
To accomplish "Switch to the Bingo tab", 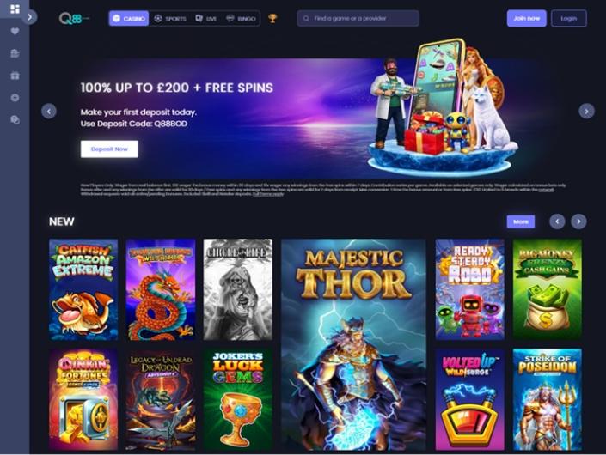I will coord(242,19).
